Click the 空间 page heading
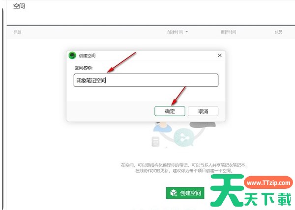The height and width of the screenshot is (210, 295). pos(19,6)
